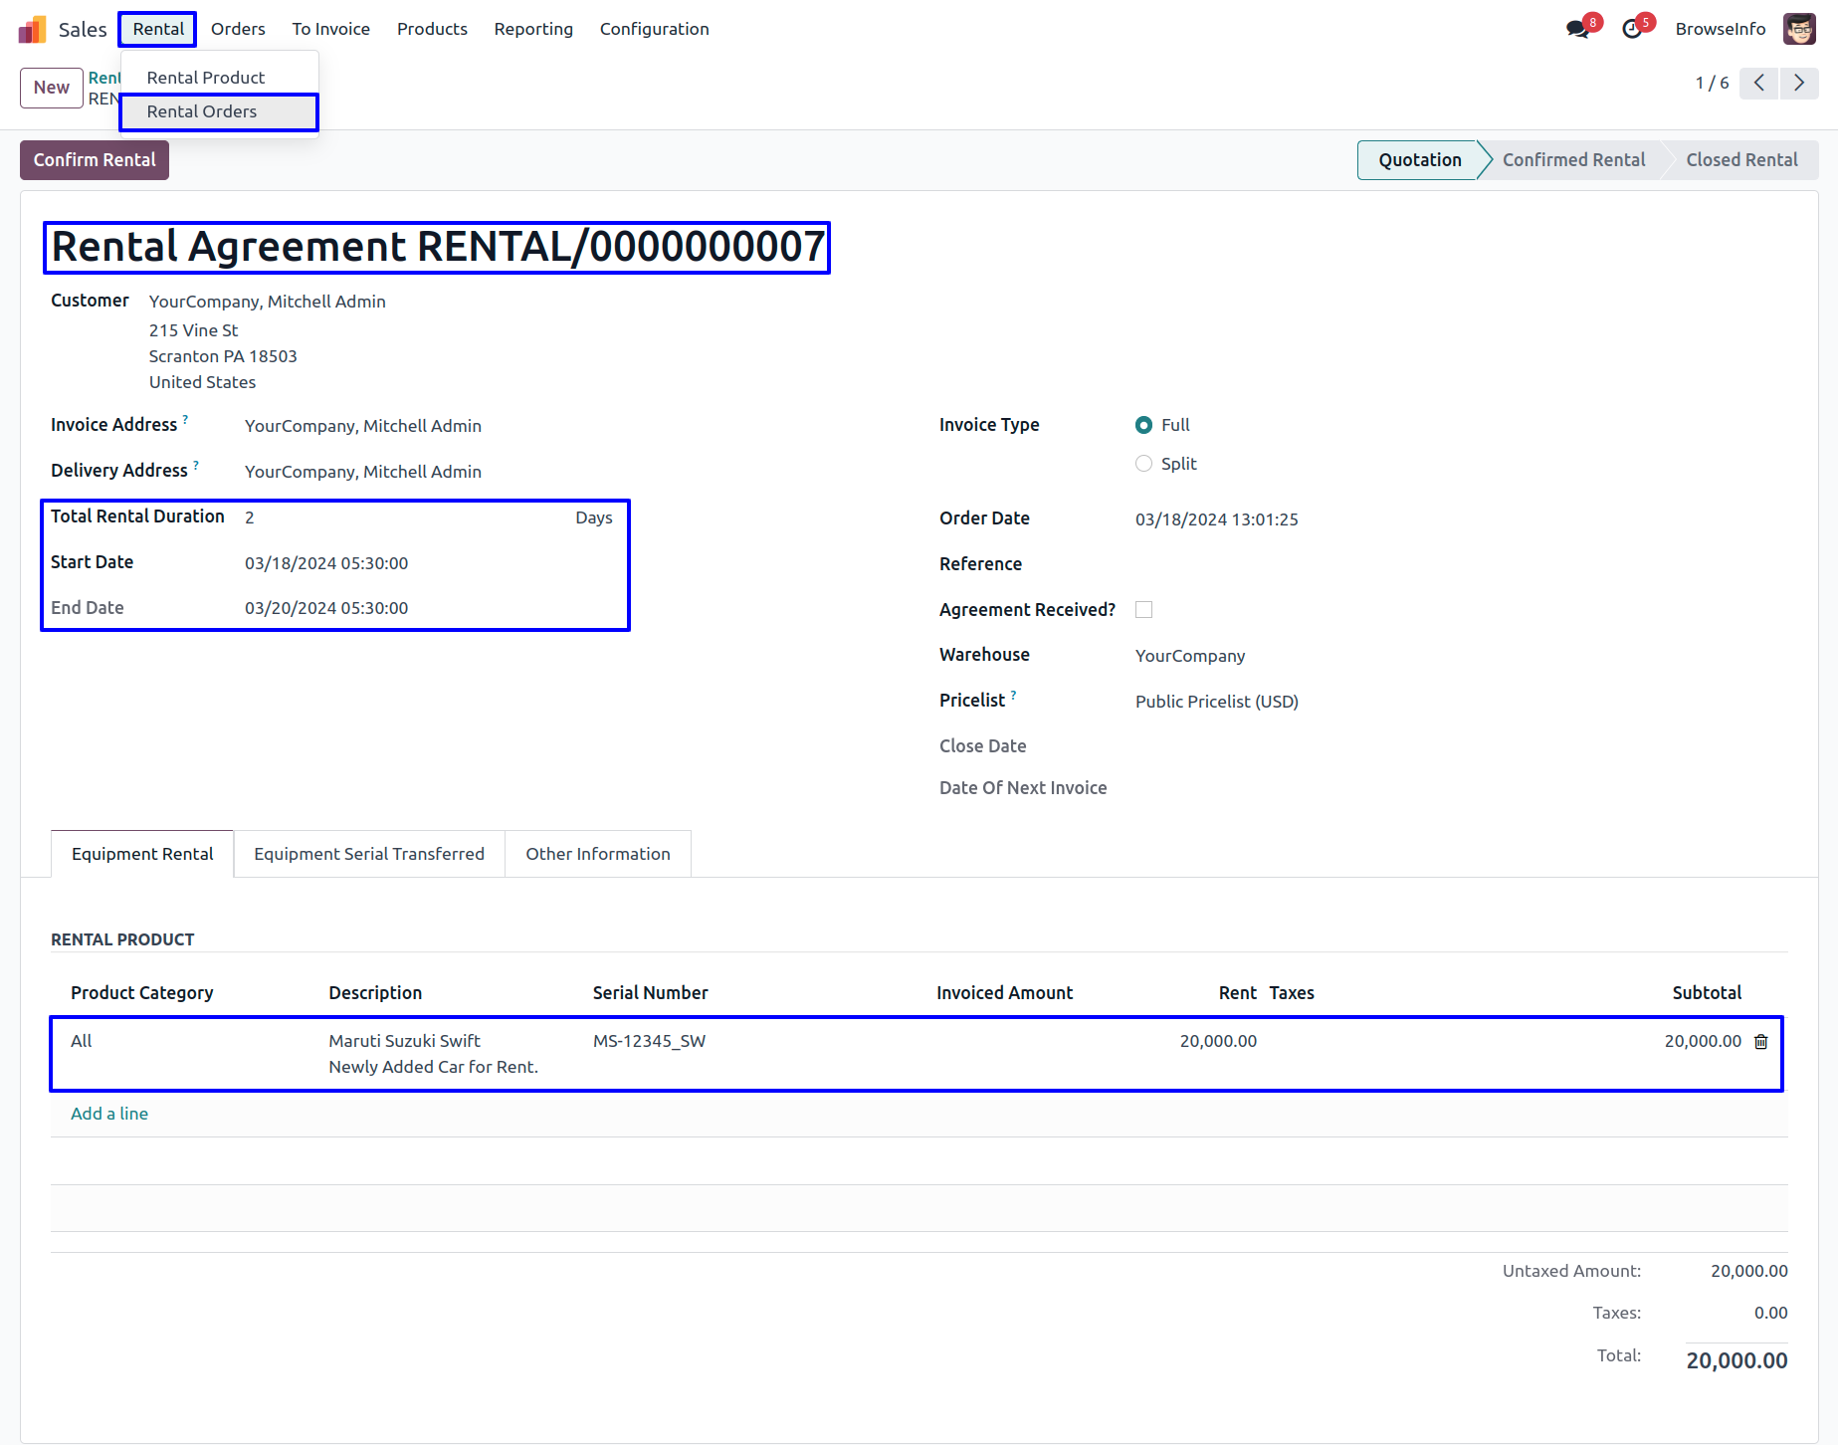
Task: Open the messages chat bubble icon
Action: point(1577,30)
